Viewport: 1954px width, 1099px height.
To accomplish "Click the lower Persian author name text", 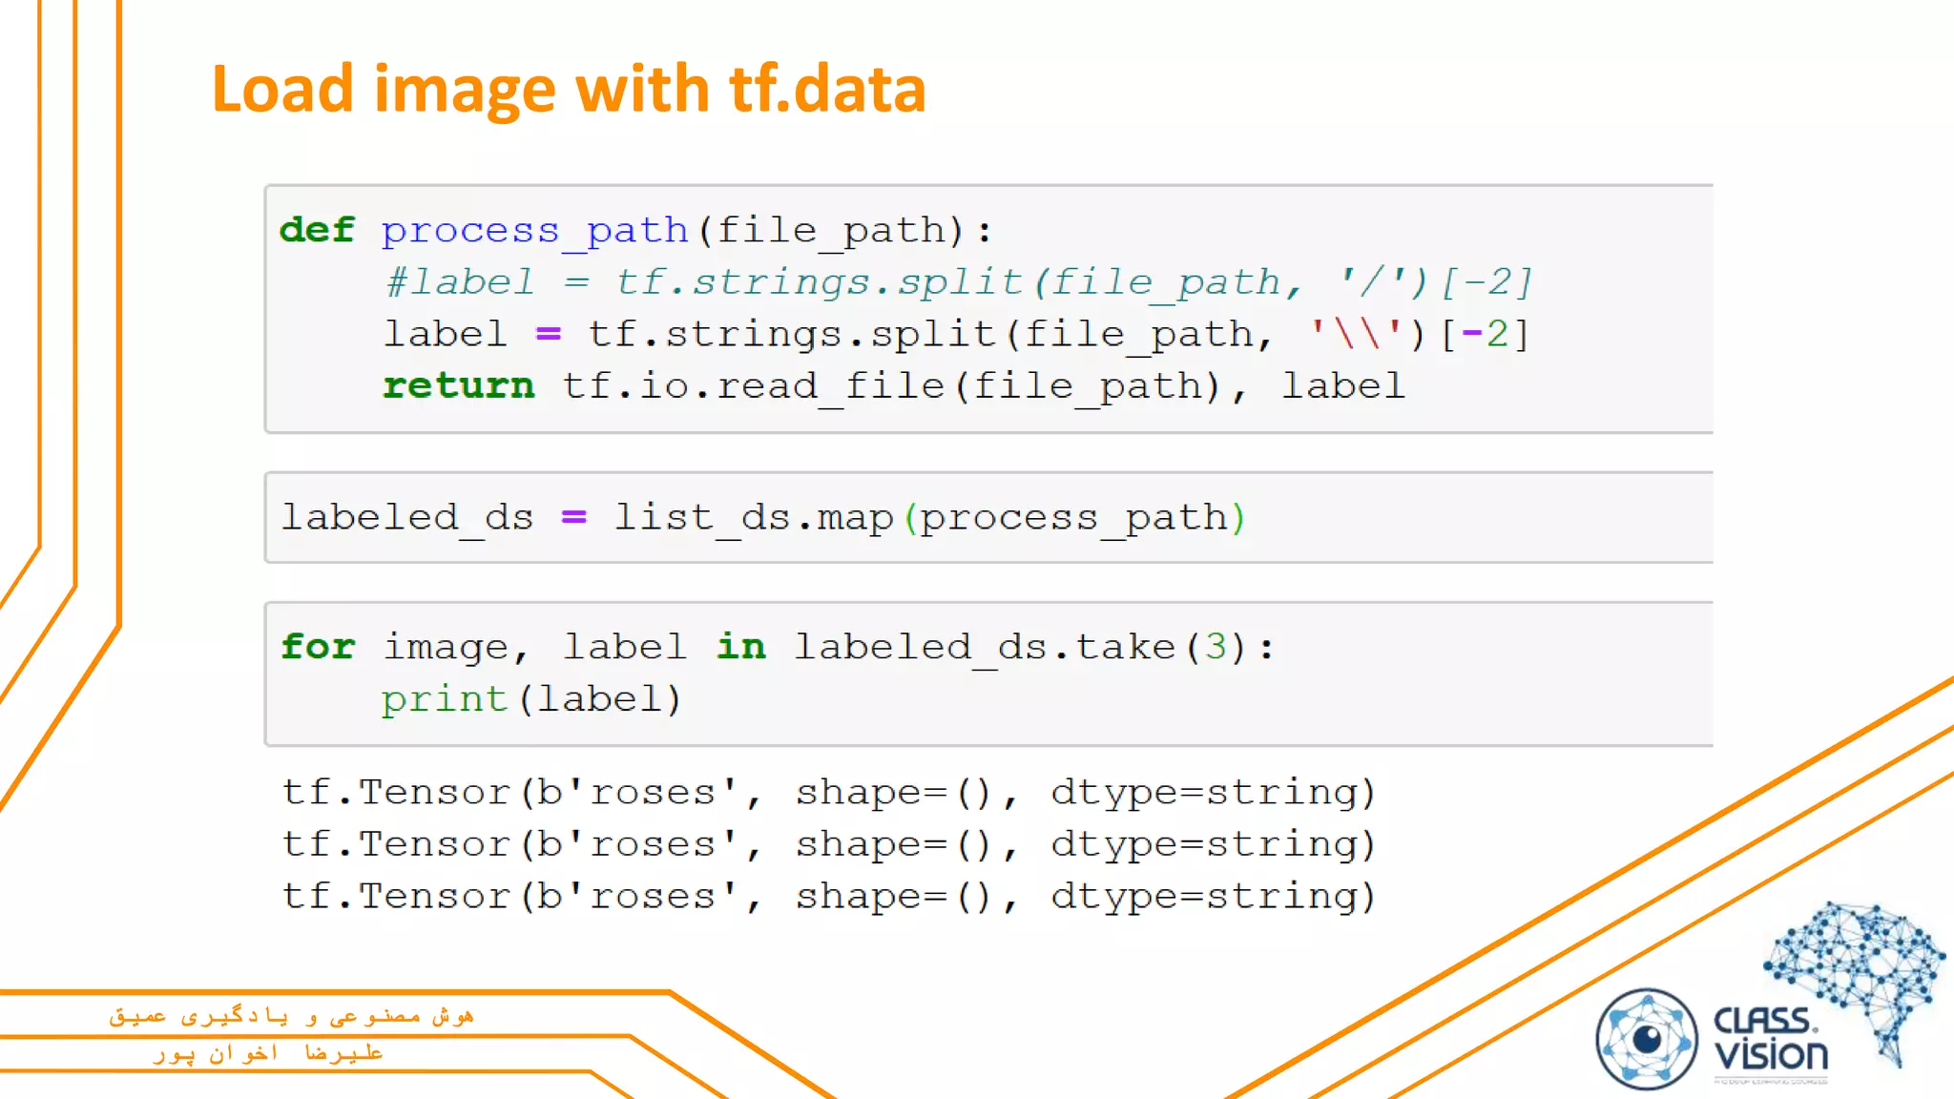I will (268, 1053).
